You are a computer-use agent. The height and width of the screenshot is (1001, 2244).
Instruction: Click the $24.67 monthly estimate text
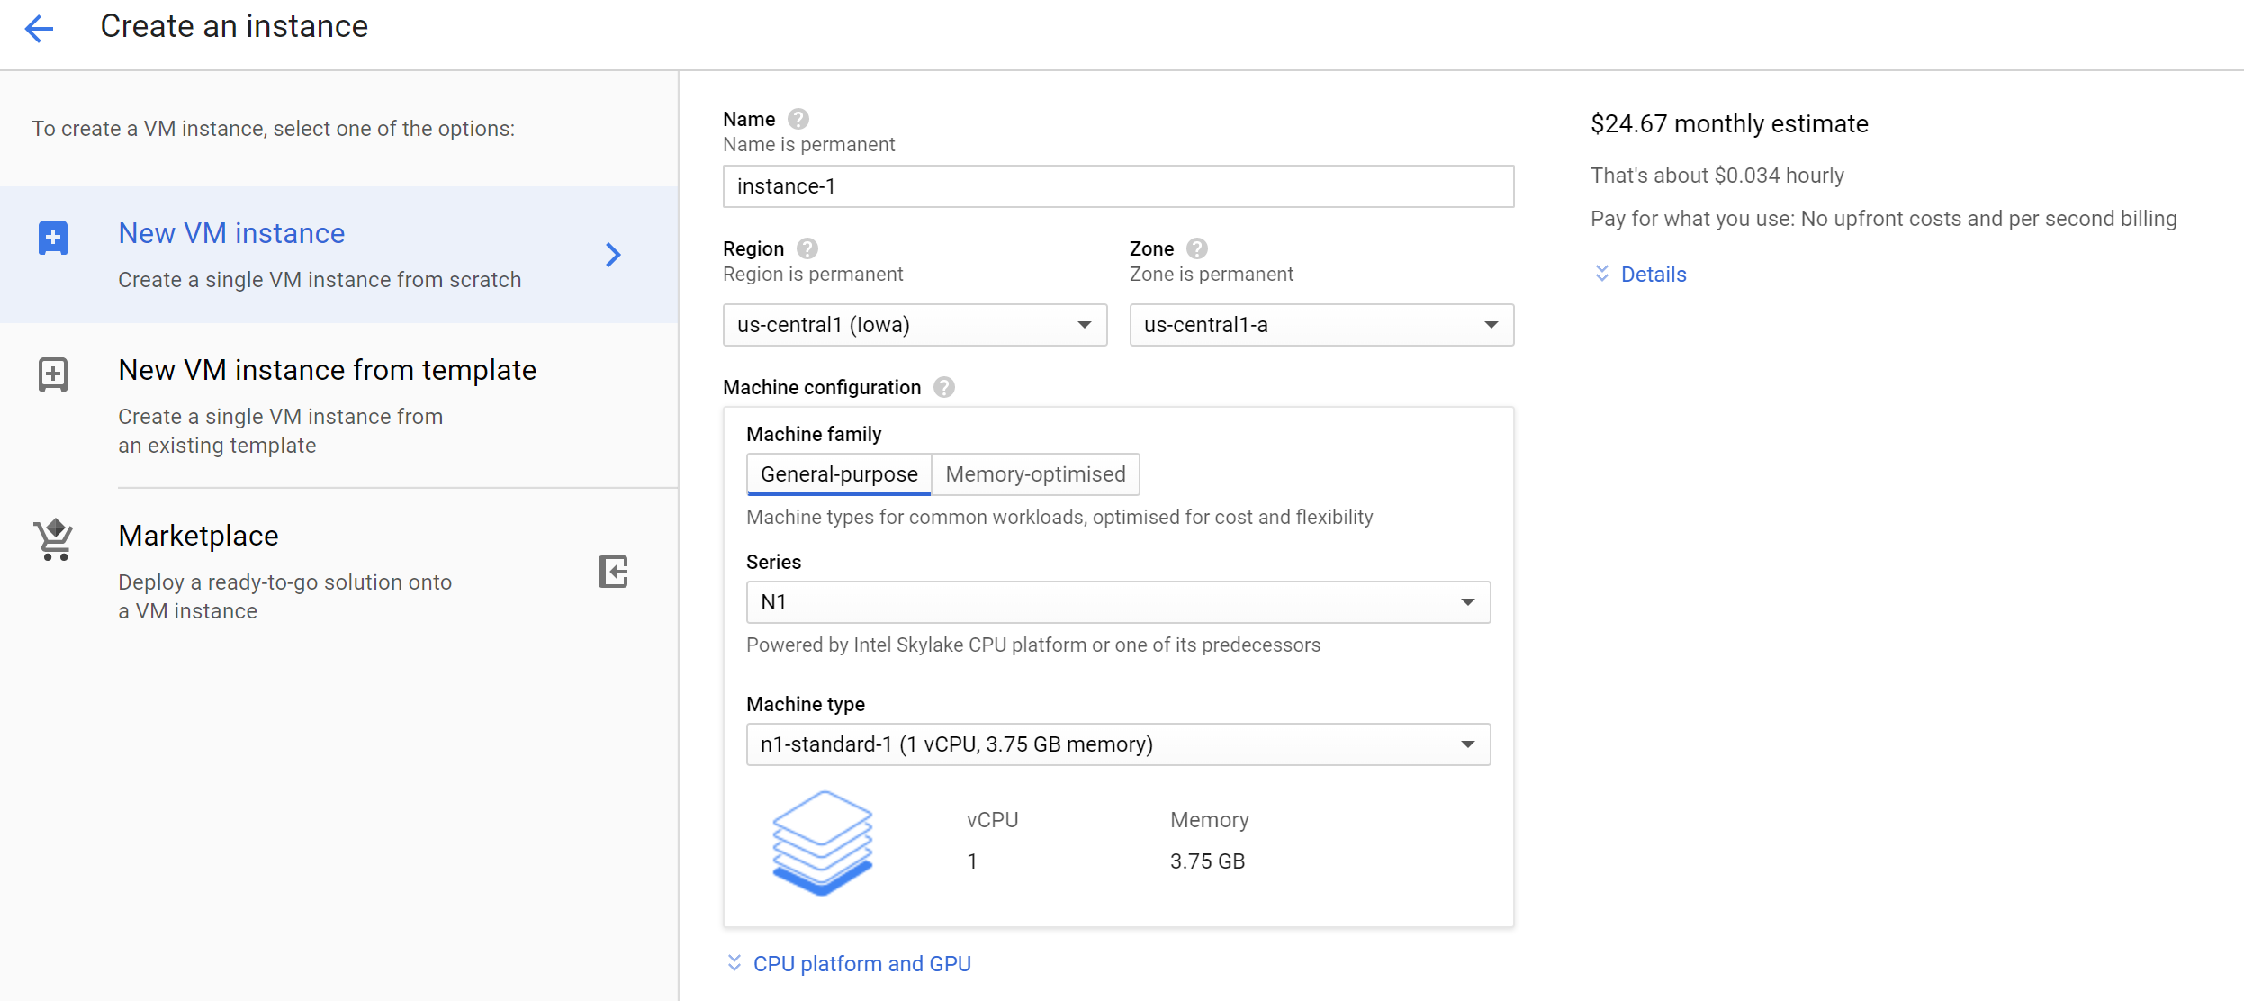pos(1729,124)
